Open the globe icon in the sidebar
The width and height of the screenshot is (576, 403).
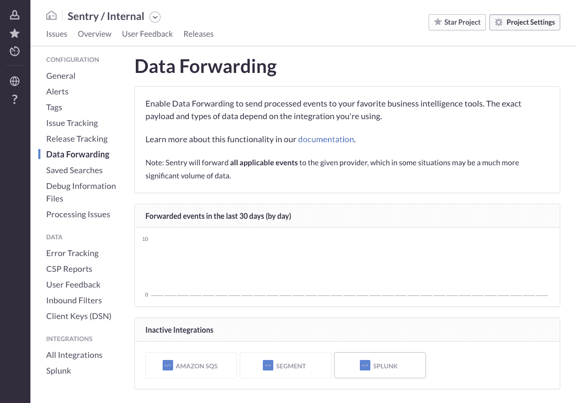14,81
